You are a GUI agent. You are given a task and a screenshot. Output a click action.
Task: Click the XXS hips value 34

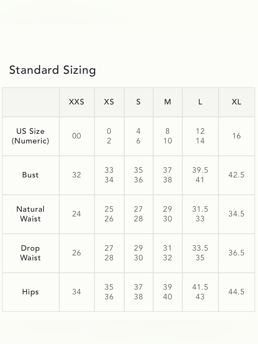[x=77, y=292]
